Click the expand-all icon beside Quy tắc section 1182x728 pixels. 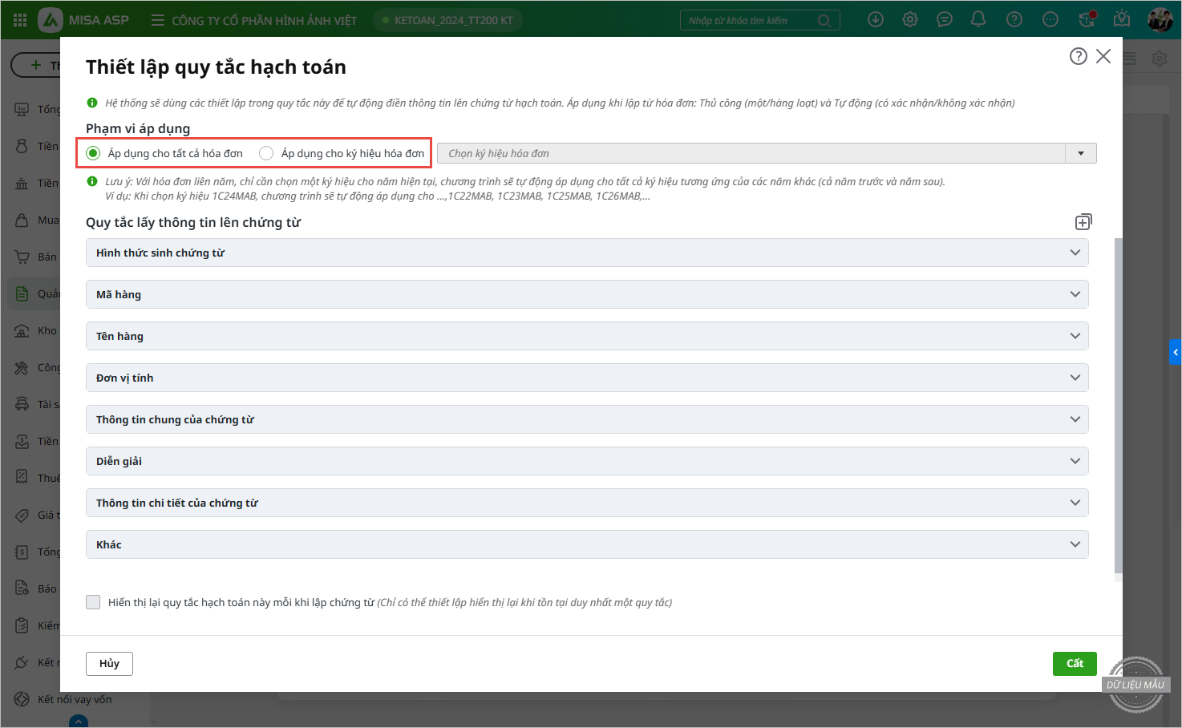(x=1083, y=222)
